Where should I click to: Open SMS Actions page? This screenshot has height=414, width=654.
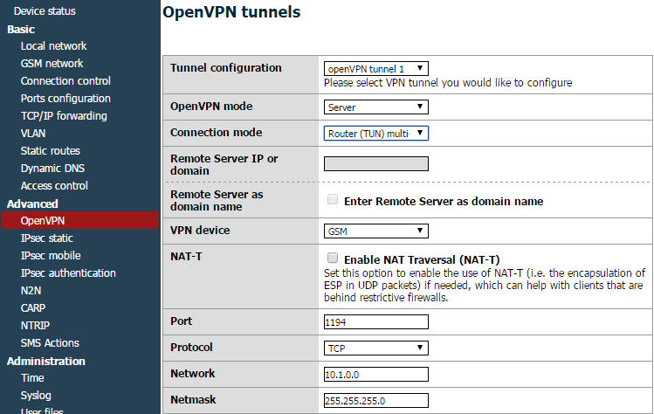coord(50,343)
